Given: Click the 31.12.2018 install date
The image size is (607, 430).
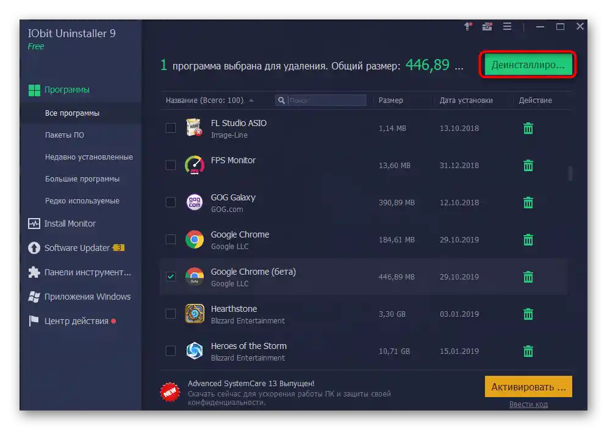Looking at the screenshot, I should (x=459, y=165).
